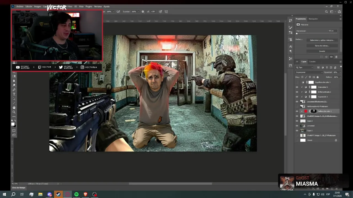
Task: Open the Filtro menu
Action: (70, 6)
